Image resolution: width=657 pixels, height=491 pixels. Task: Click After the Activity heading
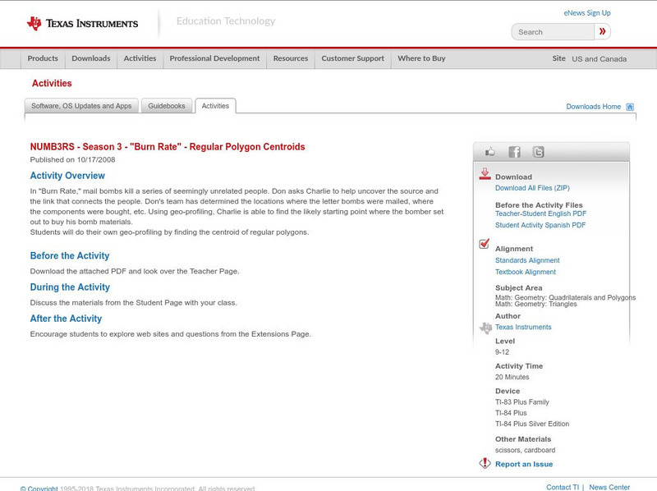[66, 319]
